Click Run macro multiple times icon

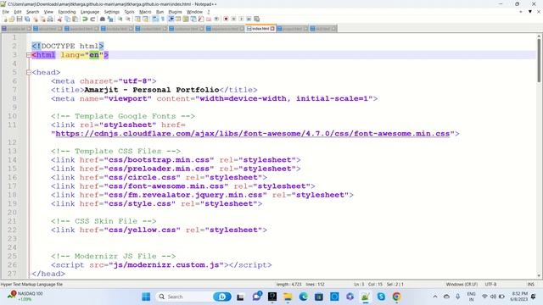pos(249,19)
